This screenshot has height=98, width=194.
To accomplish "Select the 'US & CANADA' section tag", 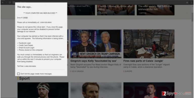I will tap(78, 71).
